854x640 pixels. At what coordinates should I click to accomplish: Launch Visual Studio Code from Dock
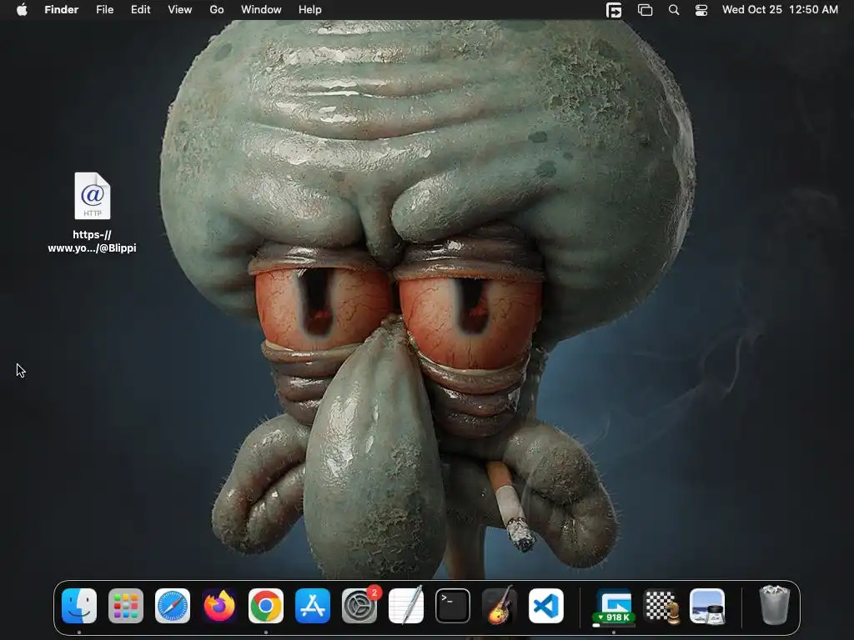pyautogui.click(x=546, y=606)
